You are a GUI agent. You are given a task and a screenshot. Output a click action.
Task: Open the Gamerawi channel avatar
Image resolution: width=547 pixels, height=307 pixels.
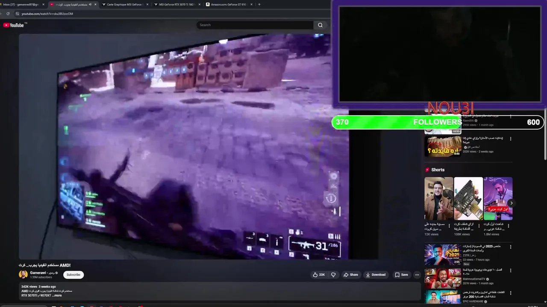pos(23,275)
